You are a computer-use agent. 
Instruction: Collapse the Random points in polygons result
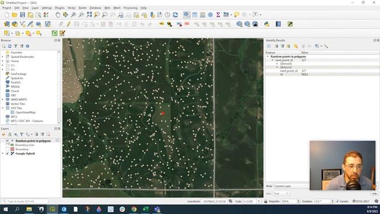pos(268,56)
